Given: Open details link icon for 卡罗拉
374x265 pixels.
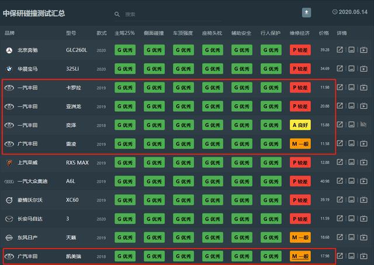Looking at the screenshot, I should (x=340, y=87).
